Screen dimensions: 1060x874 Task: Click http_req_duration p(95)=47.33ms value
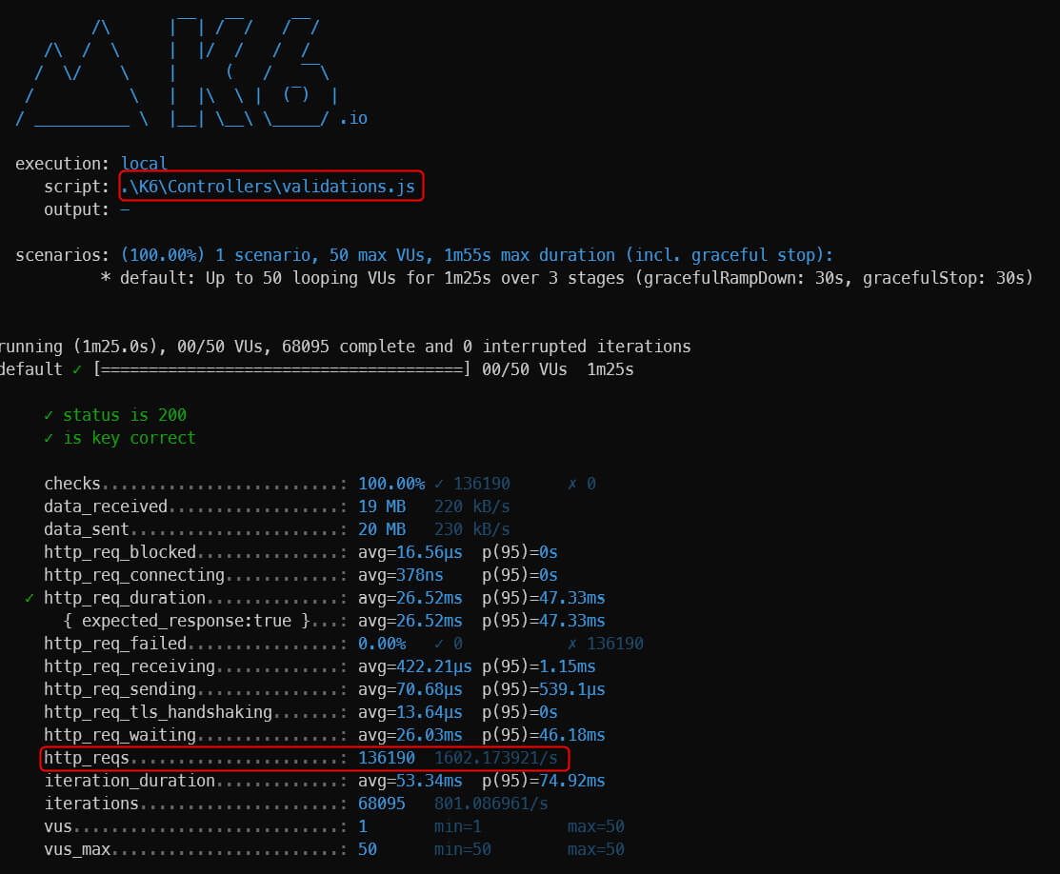click(544, 598)
